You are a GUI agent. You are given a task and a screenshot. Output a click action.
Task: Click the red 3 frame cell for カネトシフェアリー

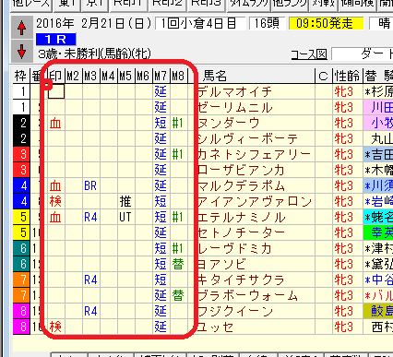coord(21,154)
